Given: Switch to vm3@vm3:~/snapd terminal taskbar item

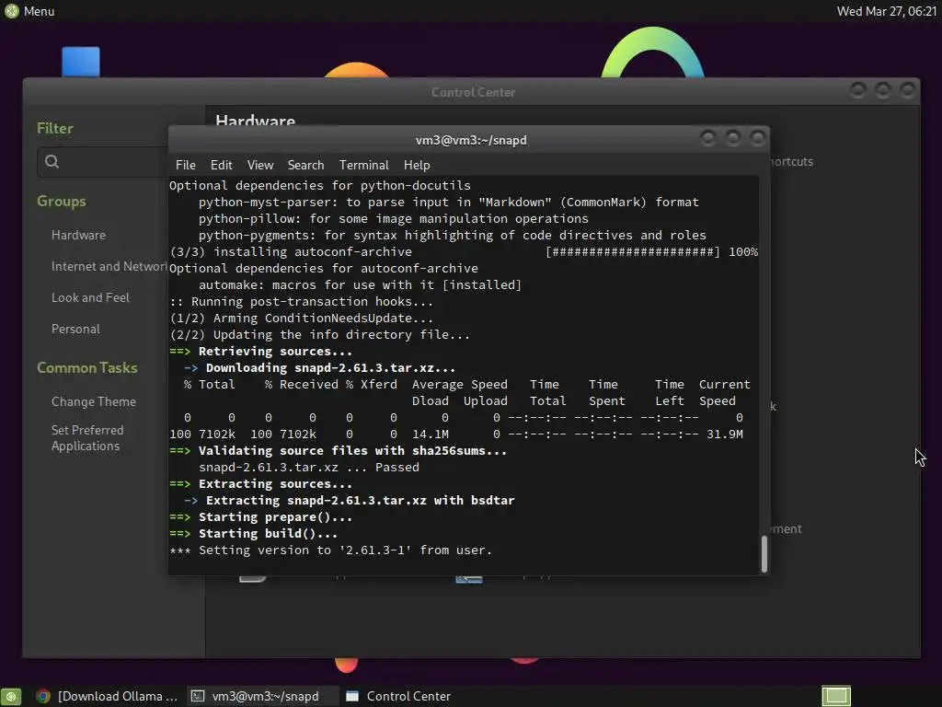Looking at the screenshot, I should point(263,696).
